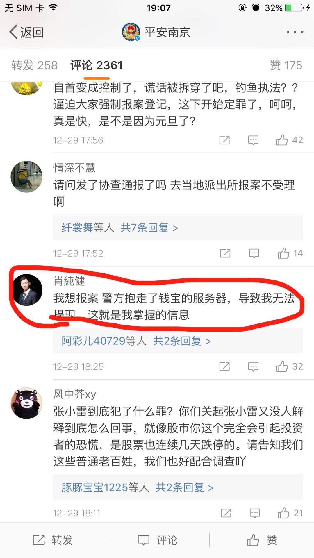Expand 豚豚宝宝1225等人 共2条回复 replies

coord(178,487)
